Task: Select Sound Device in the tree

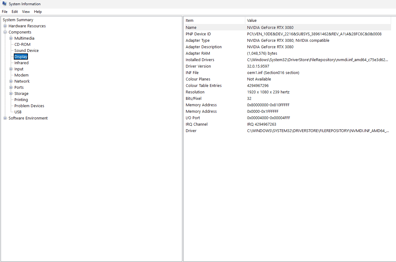Action: click(x=26, y=51)
